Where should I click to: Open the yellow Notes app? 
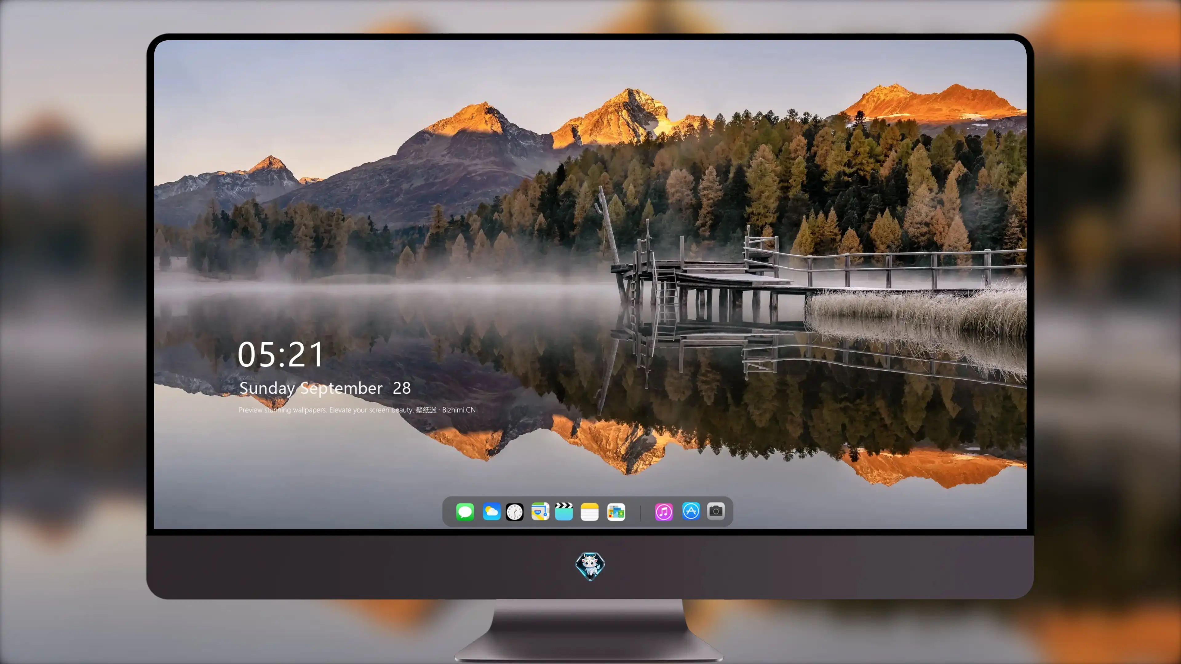(x=590, y=512)
